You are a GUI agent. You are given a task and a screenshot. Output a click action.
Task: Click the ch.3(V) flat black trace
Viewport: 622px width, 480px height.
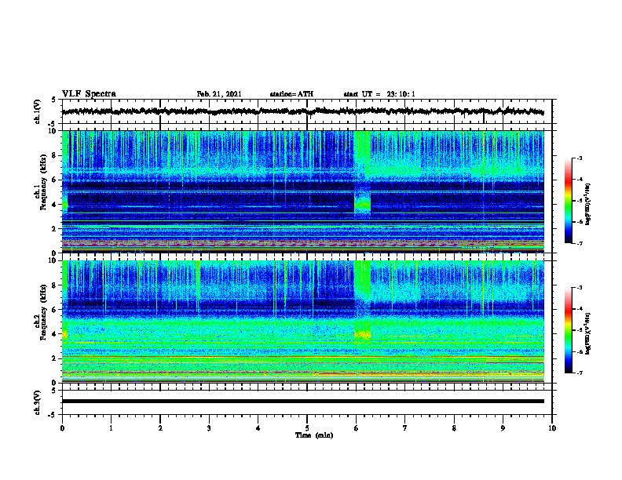302,402
